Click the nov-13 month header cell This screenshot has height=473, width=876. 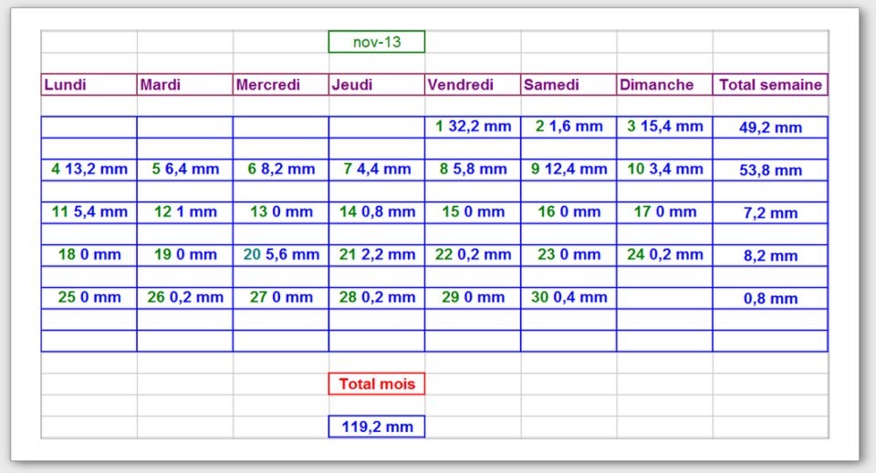pos(376,42)
